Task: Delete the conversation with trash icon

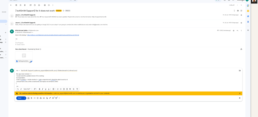Action: click(x=25, y=5)
